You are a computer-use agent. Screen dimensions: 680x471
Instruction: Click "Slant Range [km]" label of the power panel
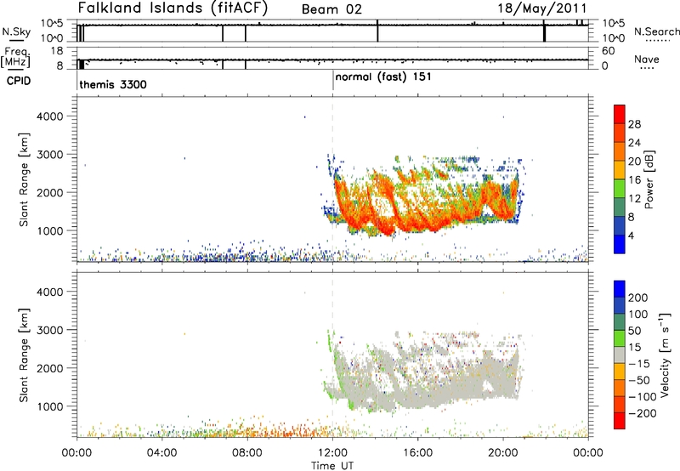click(x=24, y=179)
